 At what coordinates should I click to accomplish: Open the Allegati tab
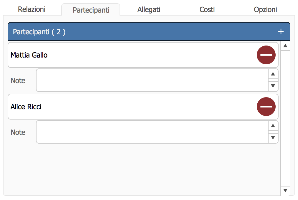149,9
